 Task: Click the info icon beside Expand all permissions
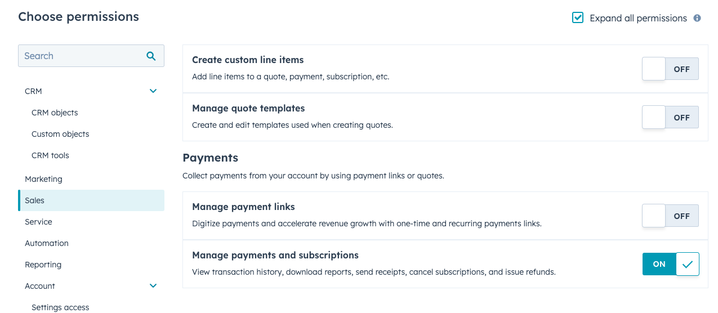coord(697,18)
